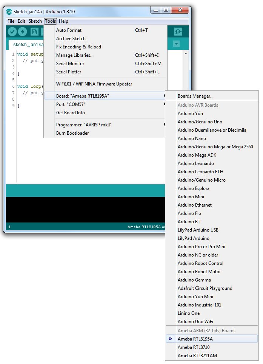
Task: Select Arduino Leonardo ETH
Action: (x=212, y=172)
